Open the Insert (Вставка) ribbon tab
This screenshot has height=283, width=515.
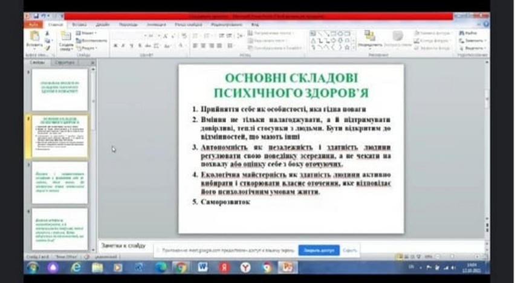pos(79,25)
